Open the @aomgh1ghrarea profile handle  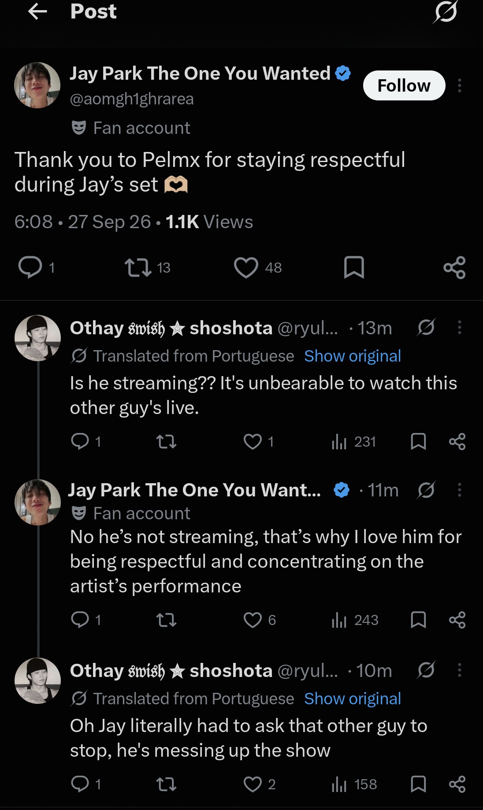click(132, 99)
